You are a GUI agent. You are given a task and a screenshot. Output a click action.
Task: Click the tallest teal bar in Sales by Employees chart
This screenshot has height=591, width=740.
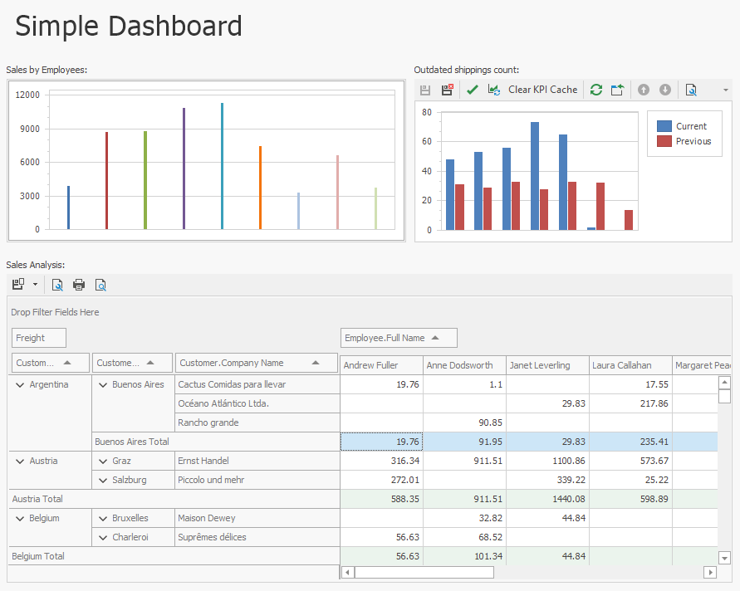point(223,166)
